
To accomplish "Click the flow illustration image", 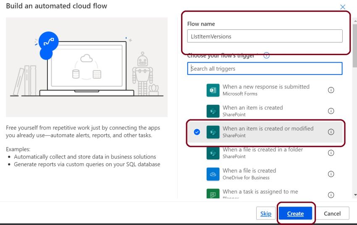I will click(x=87, y=67).
